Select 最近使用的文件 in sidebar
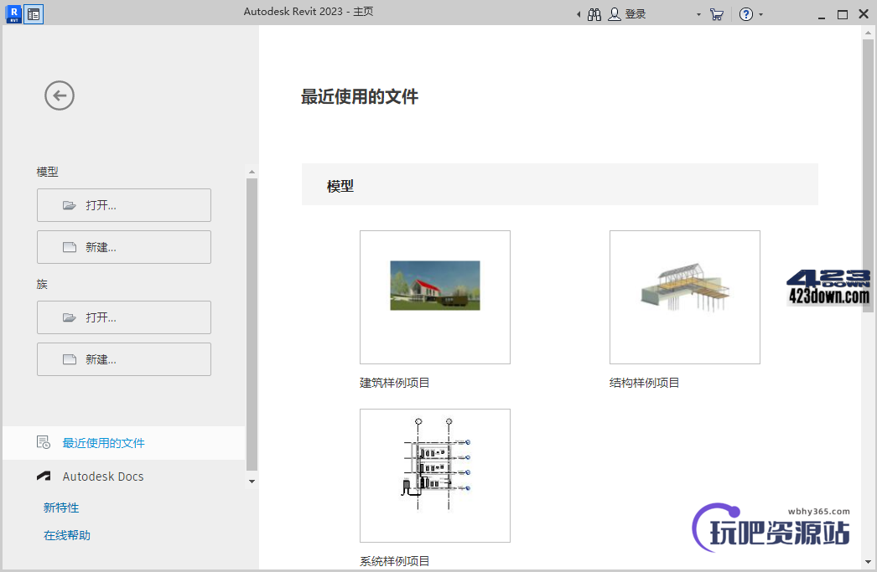The height and width of the screenshot is (572, 877). 123,443
